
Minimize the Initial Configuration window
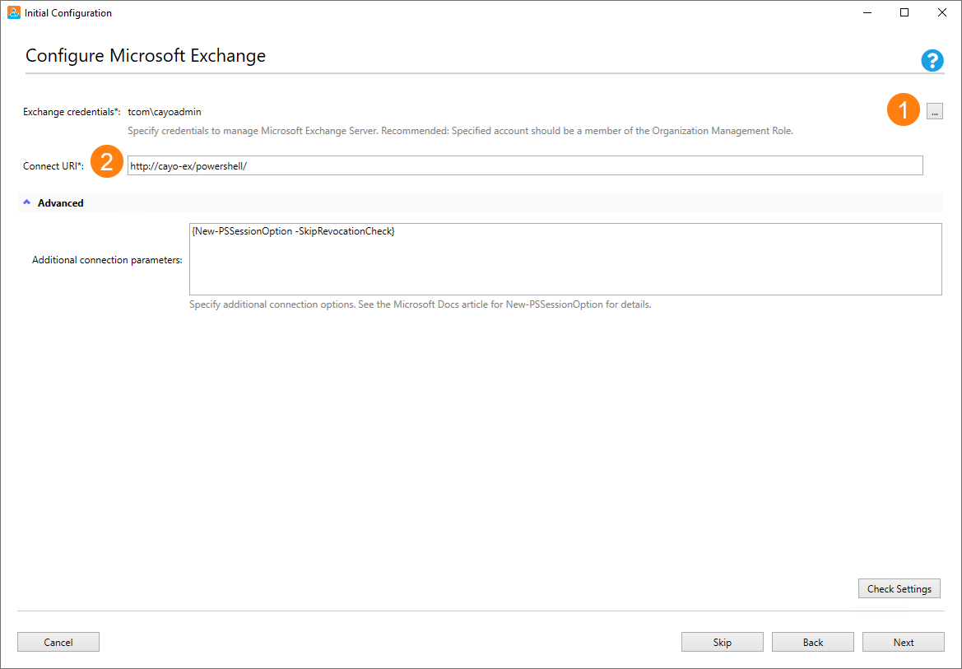[867, 12]
